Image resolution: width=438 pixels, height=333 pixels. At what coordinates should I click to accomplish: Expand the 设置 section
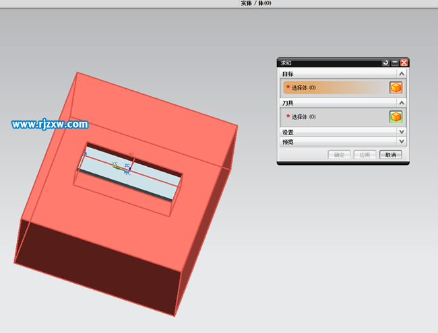coord(402,132)
